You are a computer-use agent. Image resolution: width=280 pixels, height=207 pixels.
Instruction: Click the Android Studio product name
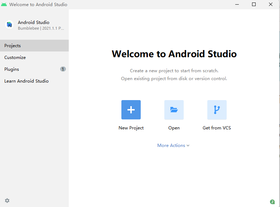34,22
